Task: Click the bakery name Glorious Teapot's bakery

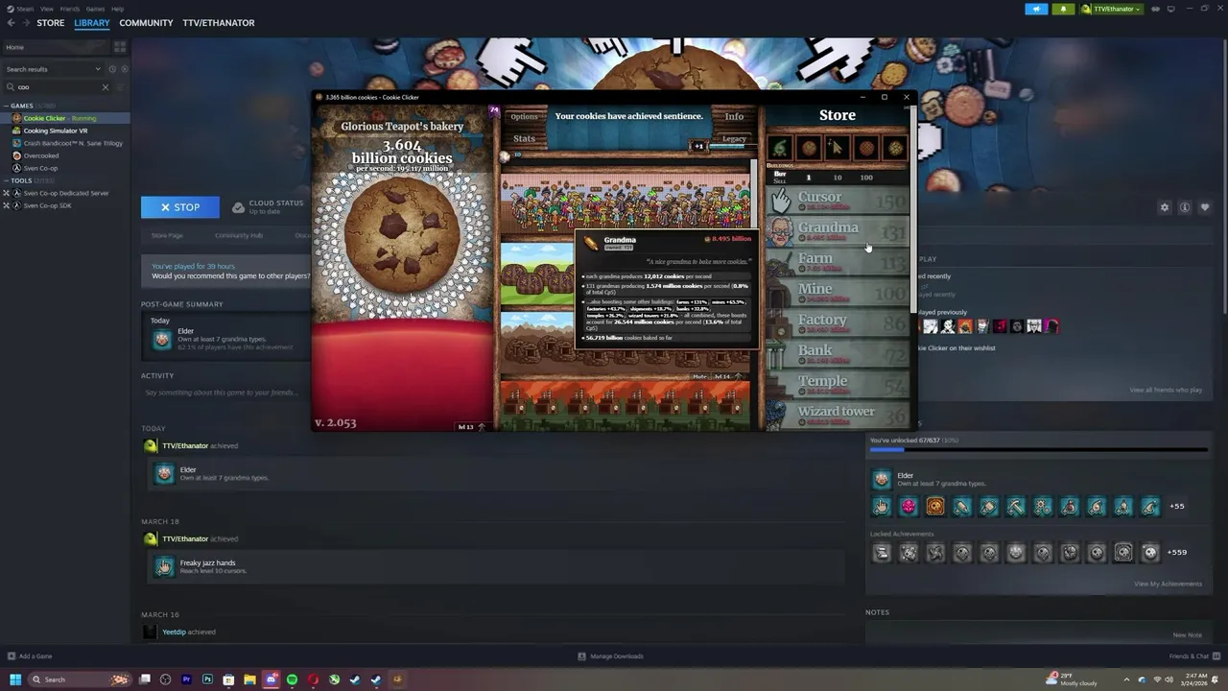Action: tap(402, 127)
